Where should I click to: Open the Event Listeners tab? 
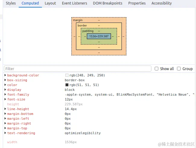[74, 3]
